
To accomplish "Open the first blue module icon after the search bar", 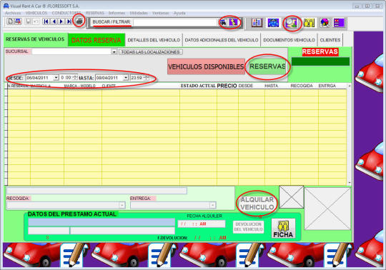I will coord(257,23).
